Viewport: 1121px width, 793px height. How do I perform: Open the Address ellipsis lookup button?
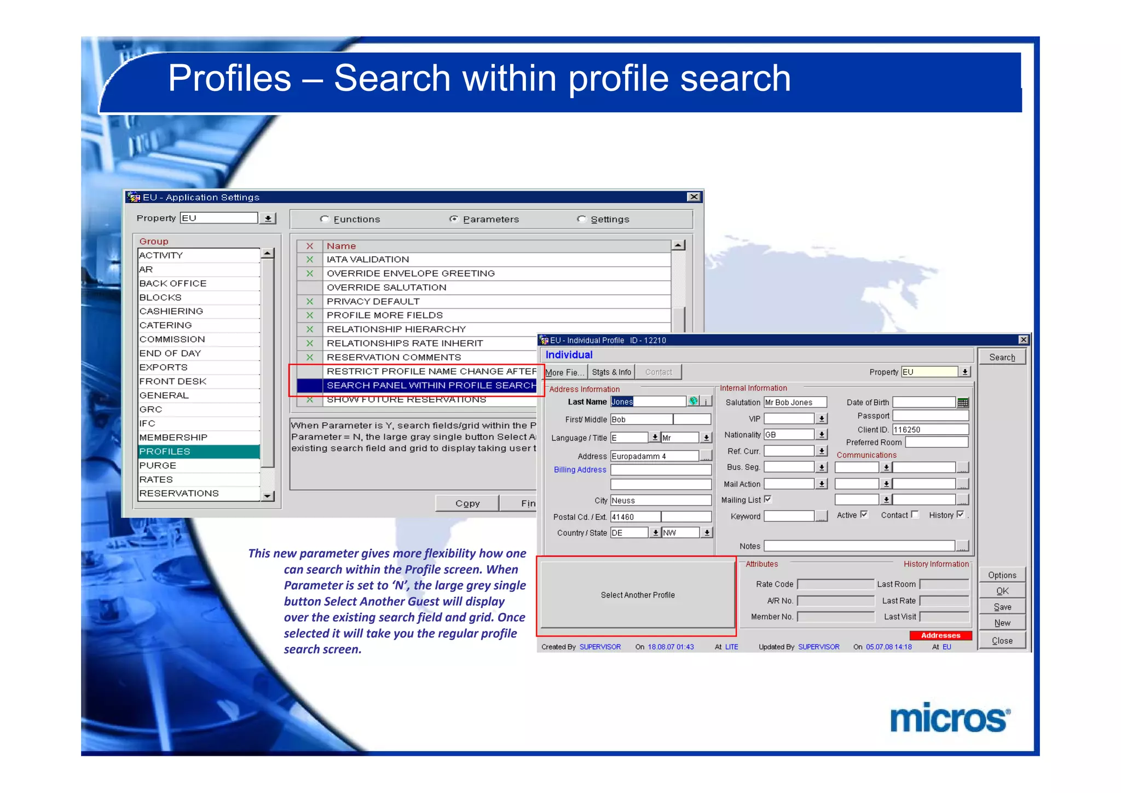click(706, 456)
